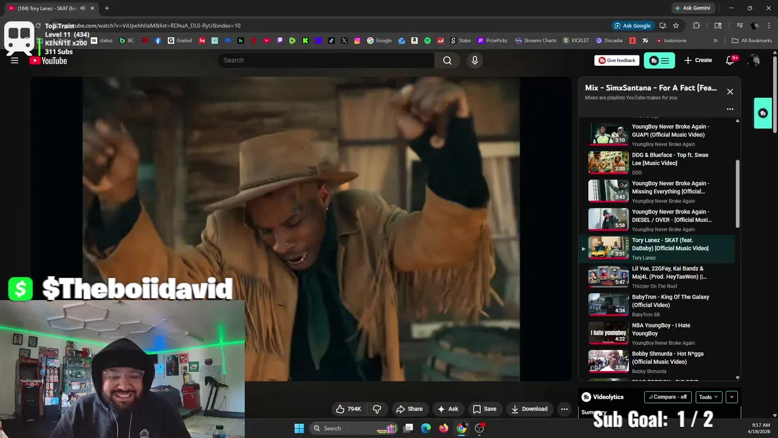
Task: Open the Create menu button
Action: tap(698, 60)
